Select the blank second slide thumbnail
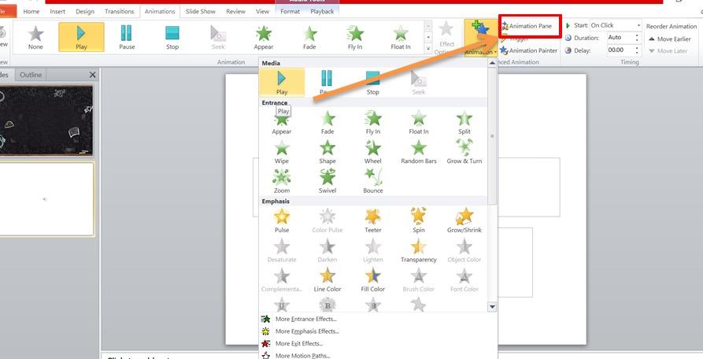The height and width of the screenshot is (359, 703). tap(46, 199)
